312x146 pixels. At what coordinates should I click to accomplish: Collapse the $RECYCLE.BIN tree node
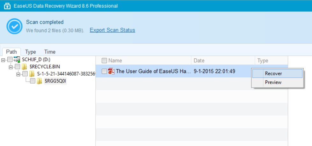tap(11, 67)
